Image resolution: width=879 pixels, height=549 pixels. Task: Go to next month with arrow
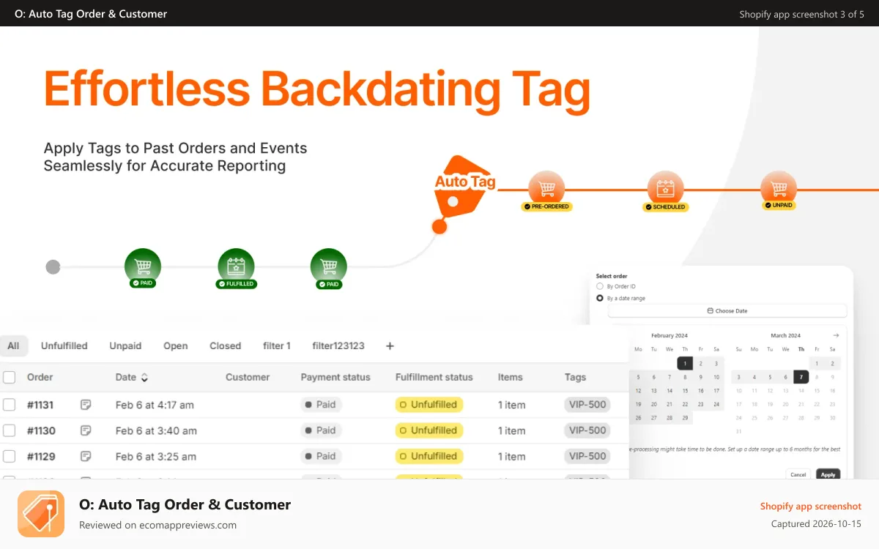836,335
